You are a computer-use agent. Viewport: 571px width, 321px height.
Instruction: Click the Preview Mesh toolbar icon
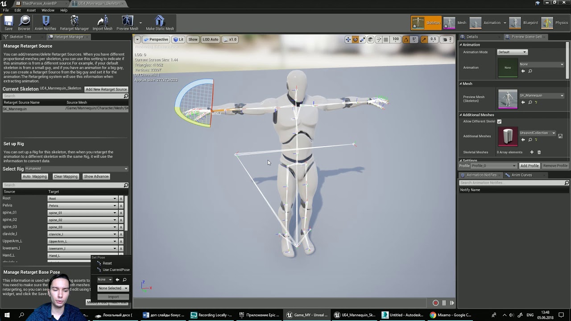(128, 23)
